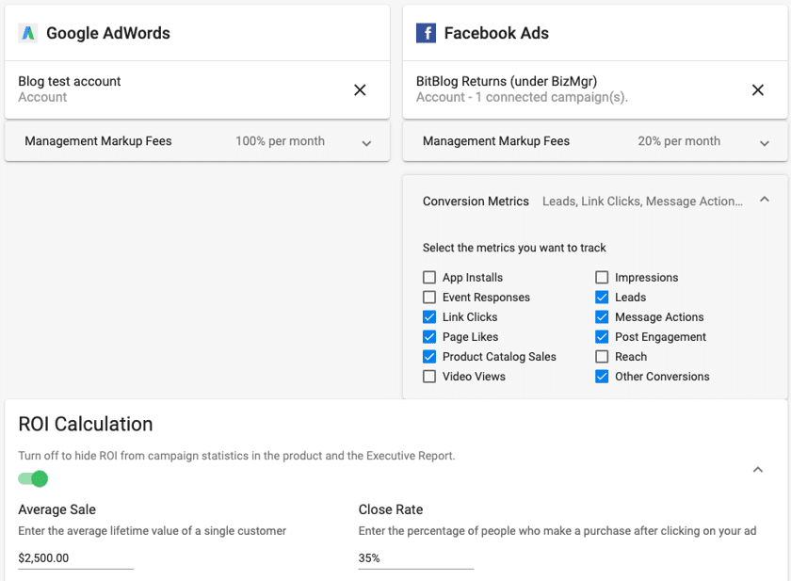The image size is (791, 581).
Task: Check the Video Views checkbox
Action: (x=429, y=377)
